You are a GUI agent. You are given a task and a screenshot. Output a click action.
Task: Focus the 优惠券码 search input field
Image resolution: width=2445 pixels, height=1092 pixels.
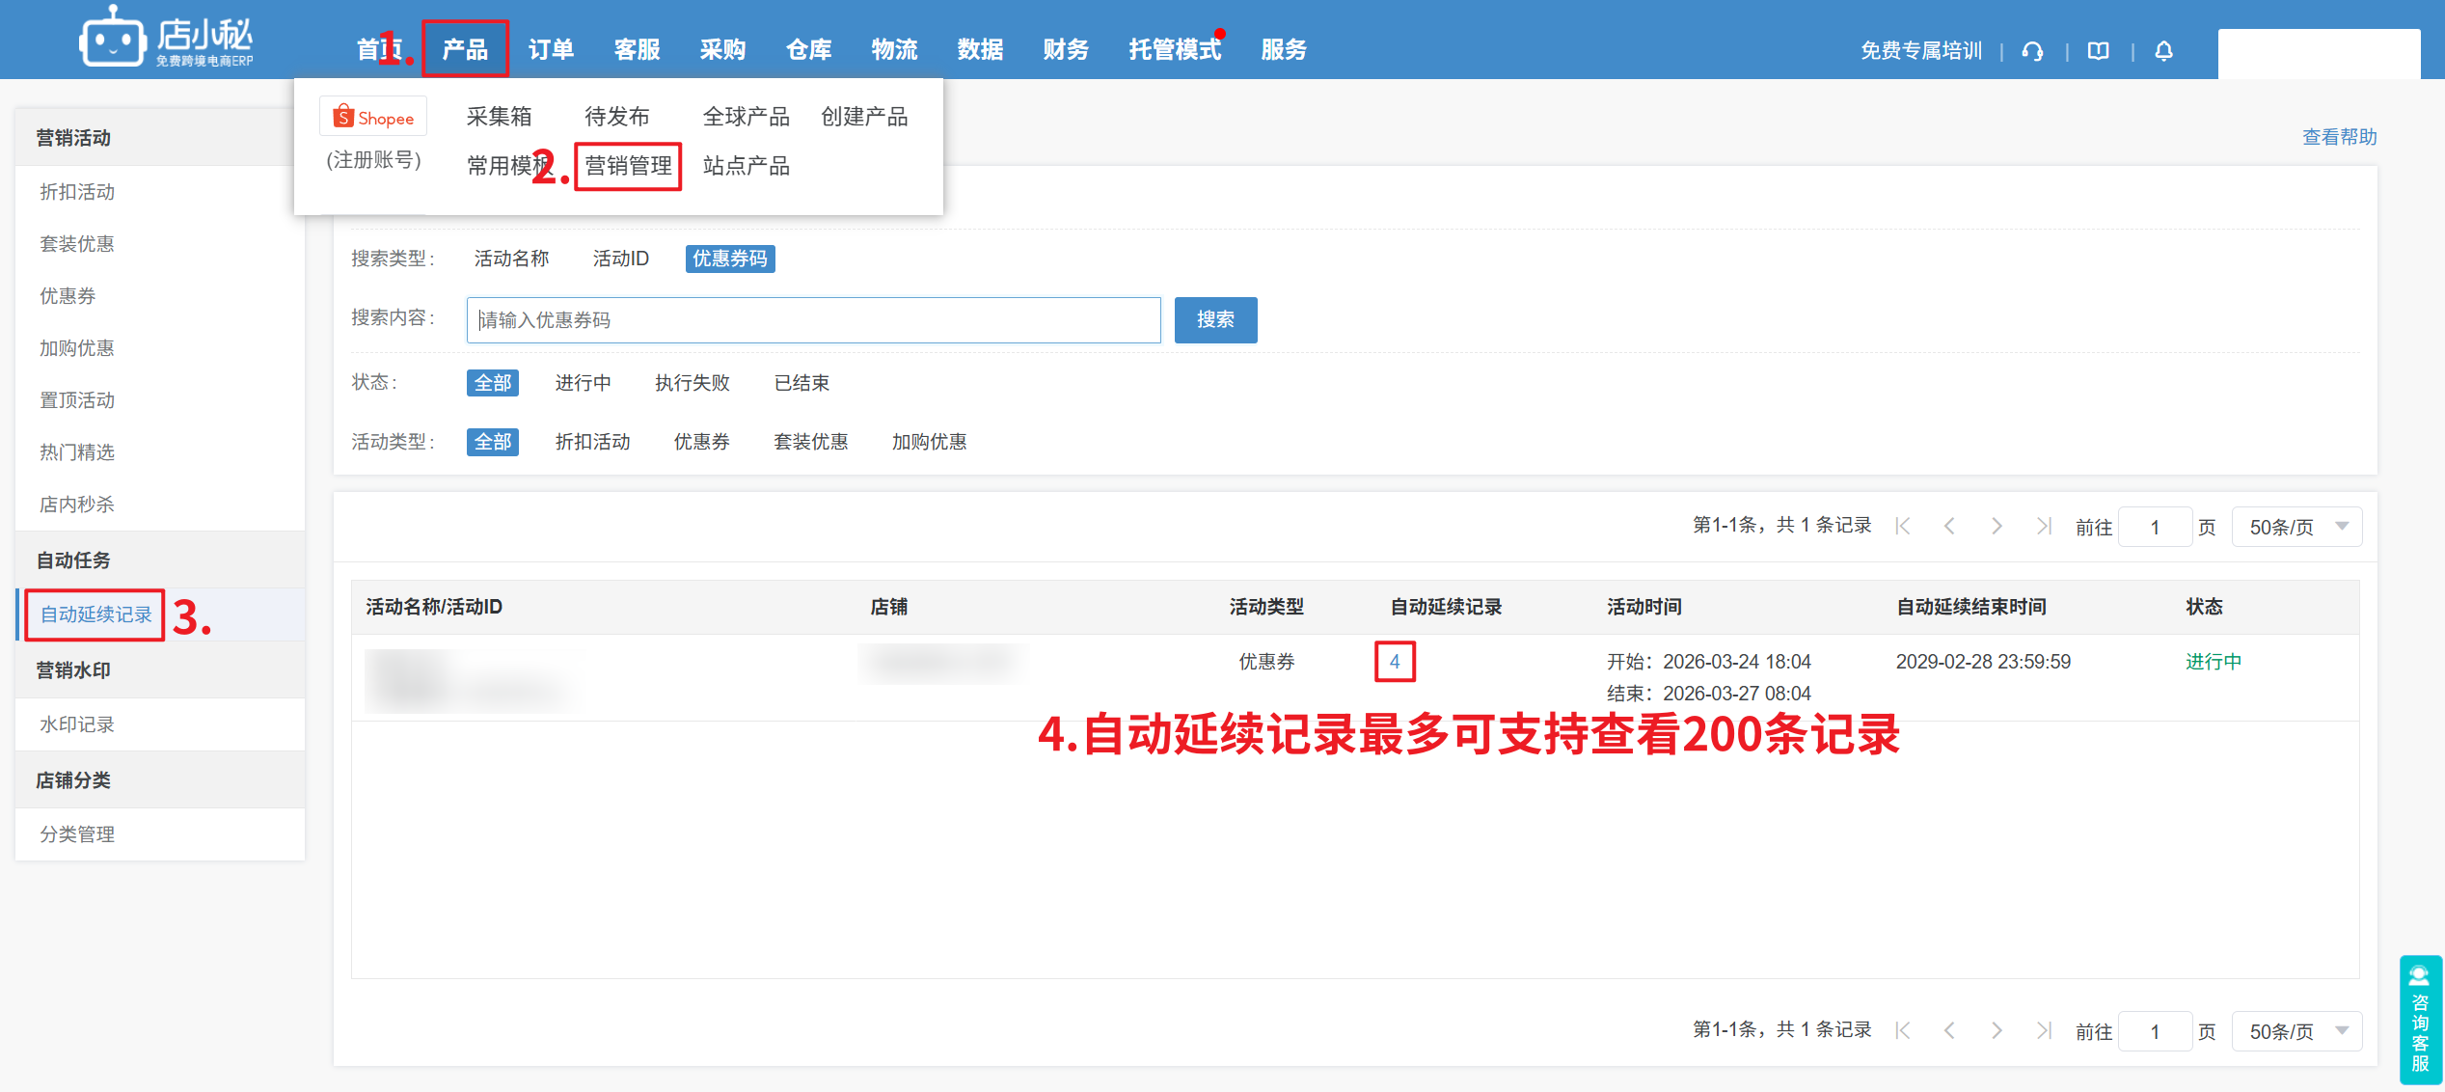[x=813, y=320]
